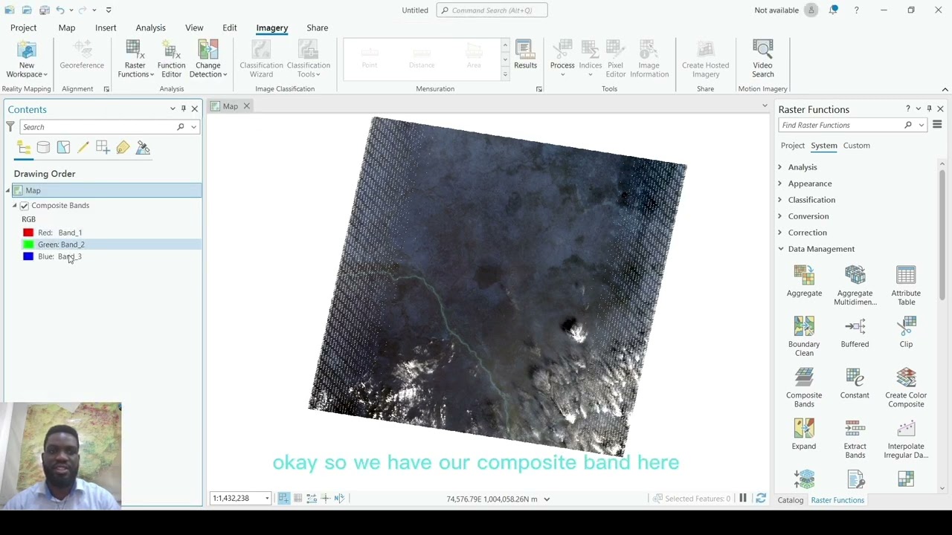Toggle Composite Bands layer visibility
Viewport: 952px width, 535px height.
[25, 205]
